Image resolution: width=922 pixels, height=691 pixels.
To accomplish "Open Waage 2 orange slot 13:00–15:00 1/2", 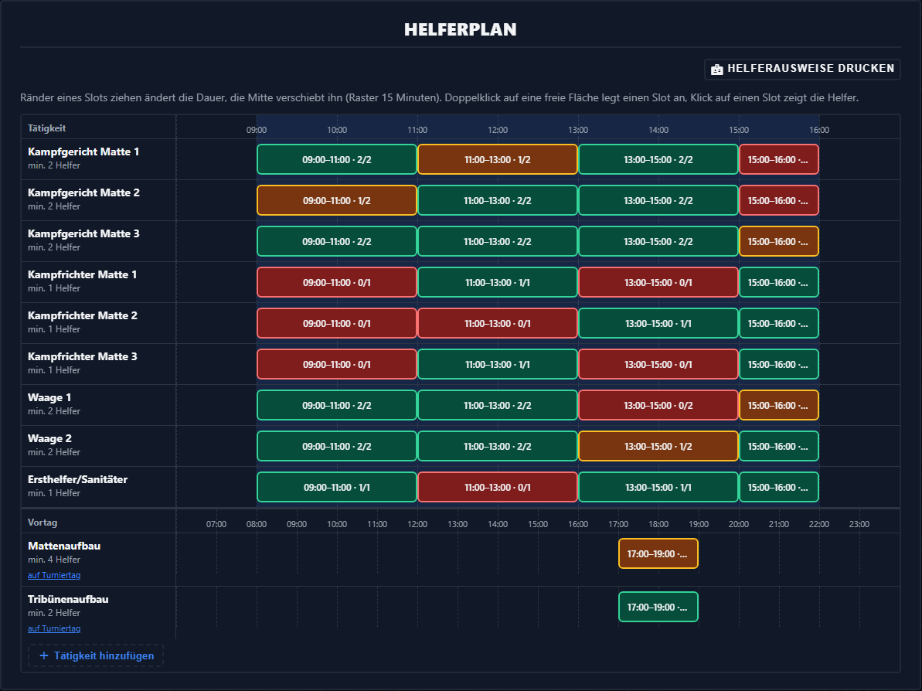I will click(x=658, y=446).
